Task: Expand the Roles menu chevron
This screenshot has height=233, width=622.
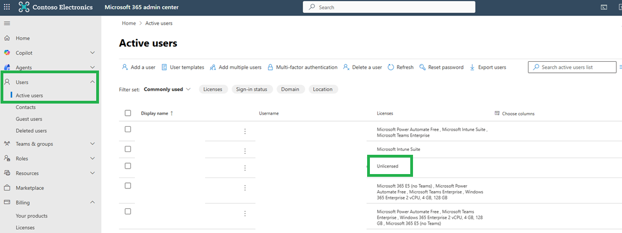Action: pos(92,158)
